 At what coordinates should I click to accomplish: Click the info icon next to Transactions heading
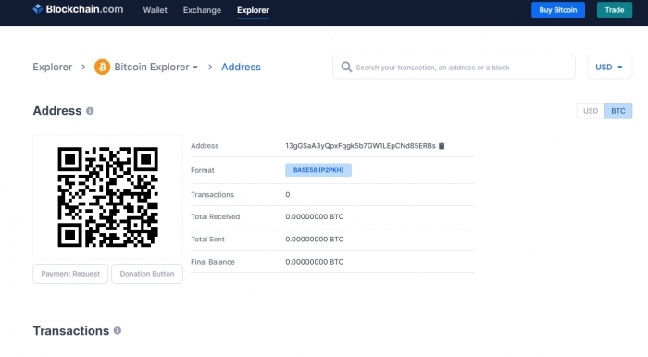[x=118, y=330]
